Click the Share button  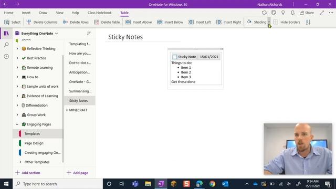[307, 13]
